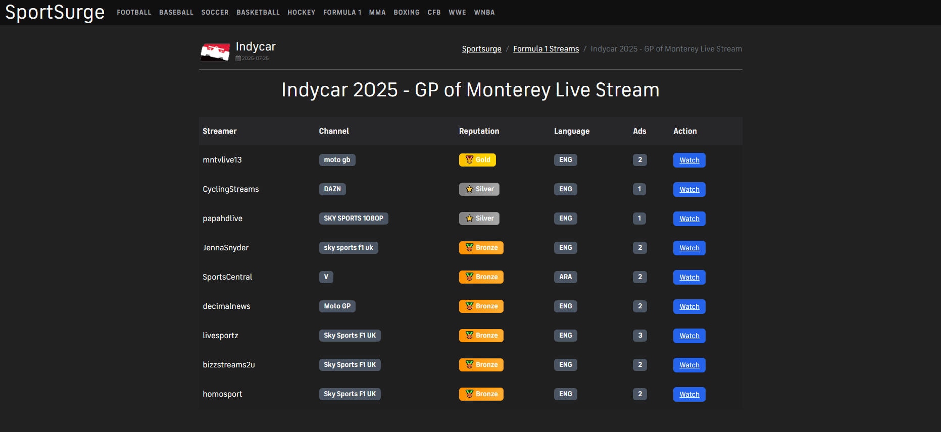Click the Indycar logo image
The width and height of the screenshot is (941, 432).
point(215,52)
